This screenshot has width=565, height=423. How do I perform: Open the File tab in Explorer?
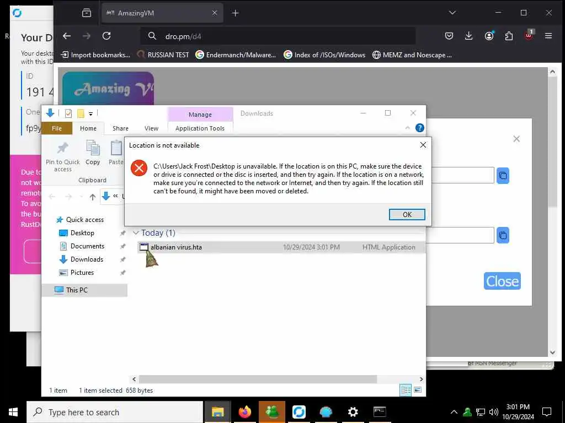pos(57,128)
